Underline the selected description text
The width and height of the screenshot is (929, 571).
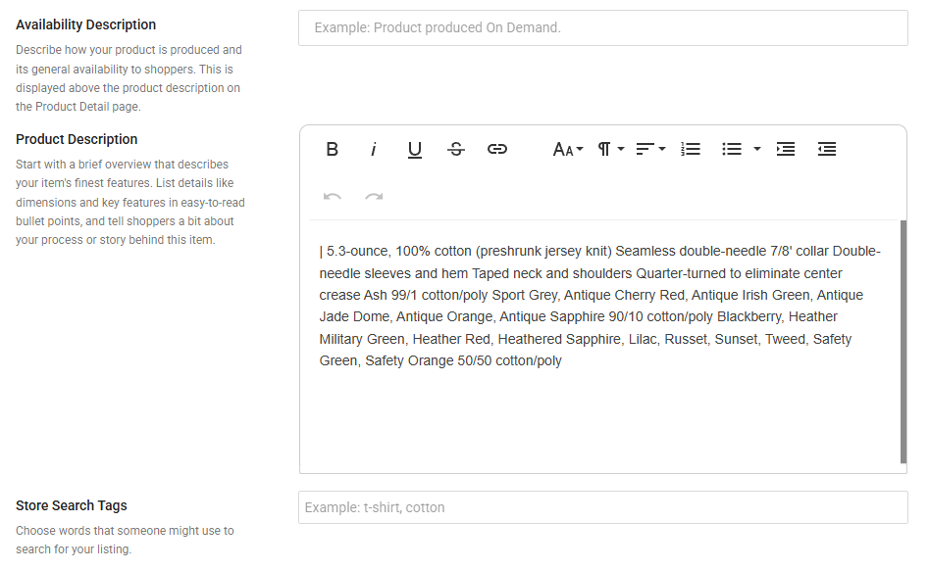[x=415, y=149]
